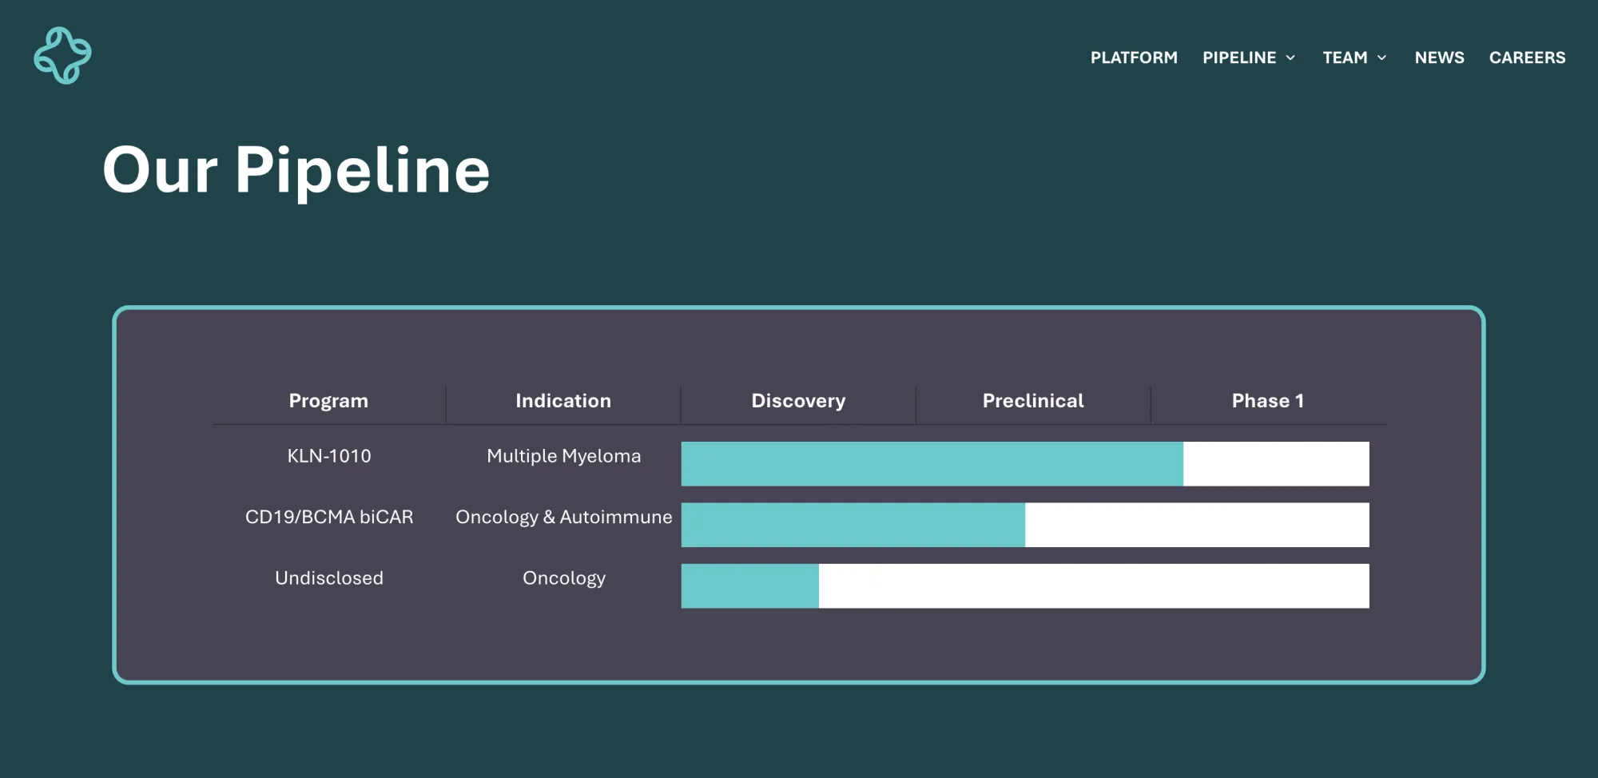Click the KLN-1010 progress bar

tap(1024, 463)
